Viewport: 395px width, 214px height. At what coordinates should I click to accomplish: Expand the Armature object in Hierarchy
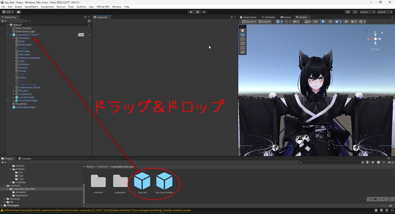pos(14,38)
